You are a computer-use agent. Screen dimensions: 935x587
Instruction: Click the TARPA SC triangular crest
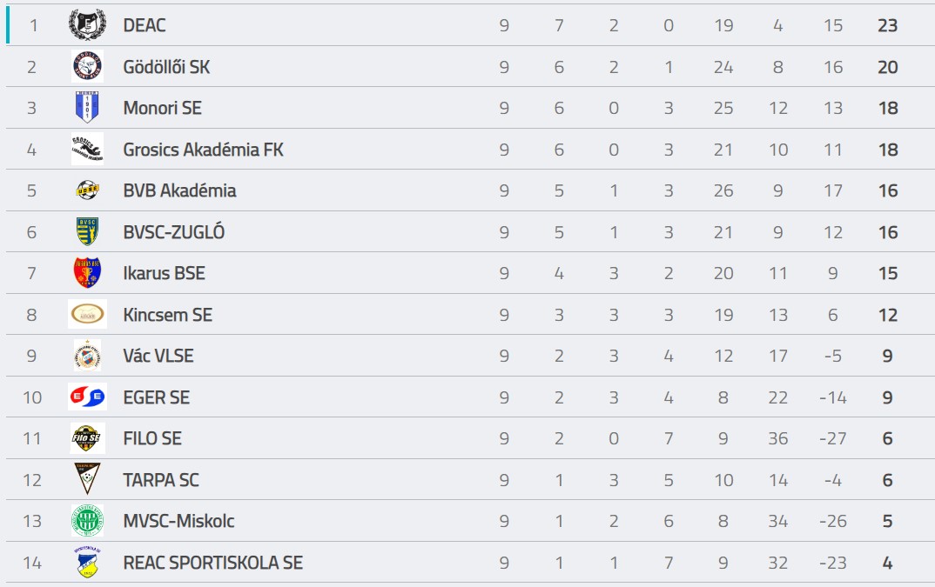click(87, 478)
